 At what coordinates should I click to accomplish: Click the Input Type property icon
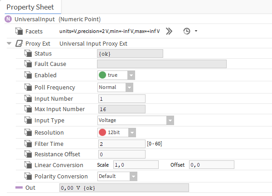pos(28,121)
